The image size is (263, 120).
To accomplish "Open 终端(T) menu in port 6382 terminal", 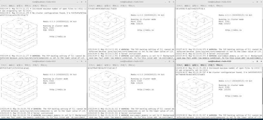I will tap(211, 6).
